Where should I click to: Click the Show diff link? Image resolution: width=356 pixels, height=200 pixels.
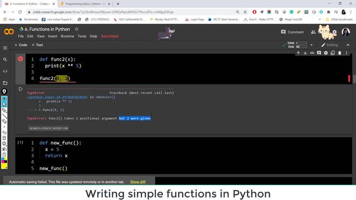(x=138, y=182)
